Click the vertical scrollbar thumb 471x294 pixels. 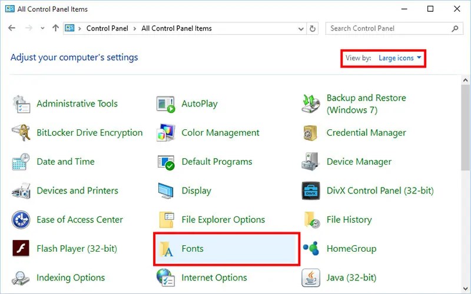(x=465, y=128)
